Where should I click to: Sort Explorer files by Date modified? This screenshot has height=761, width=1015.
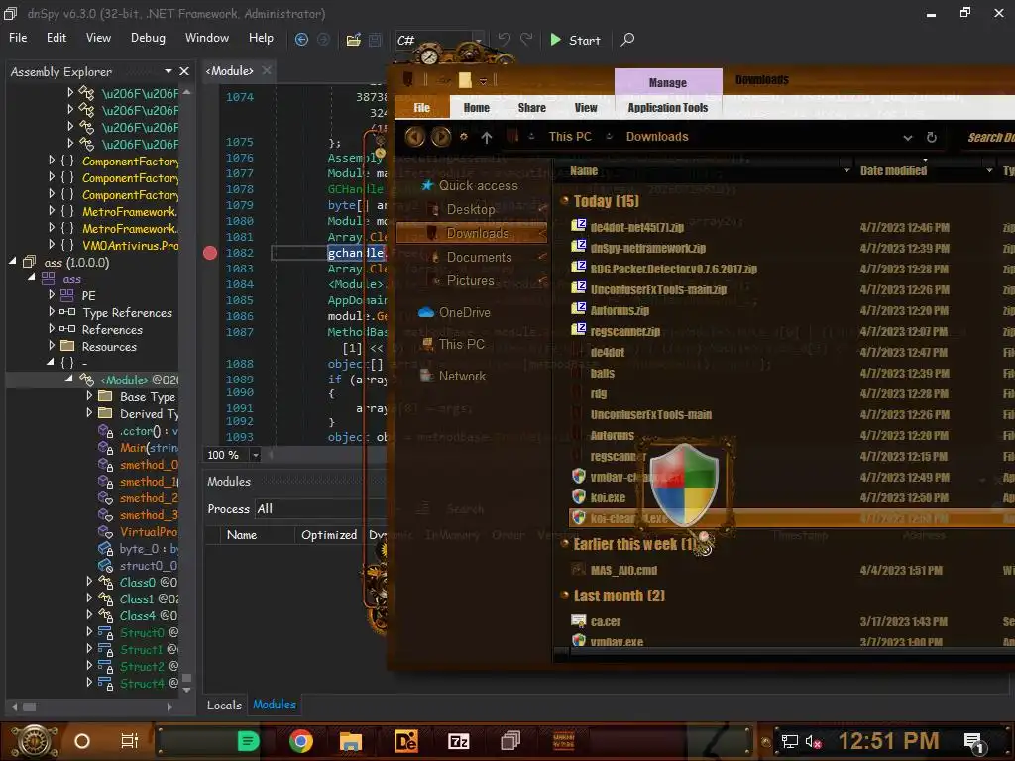(x=893, y=170)
